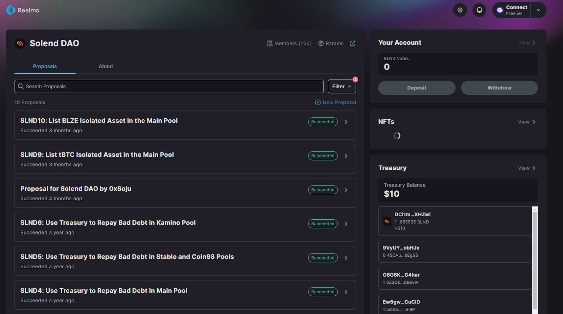Click the NFTs loading spinner
This screenshot has width=563, height=314.
pos(397,136)
